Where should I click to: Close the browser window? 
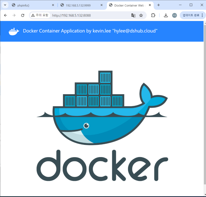[202, 5]
